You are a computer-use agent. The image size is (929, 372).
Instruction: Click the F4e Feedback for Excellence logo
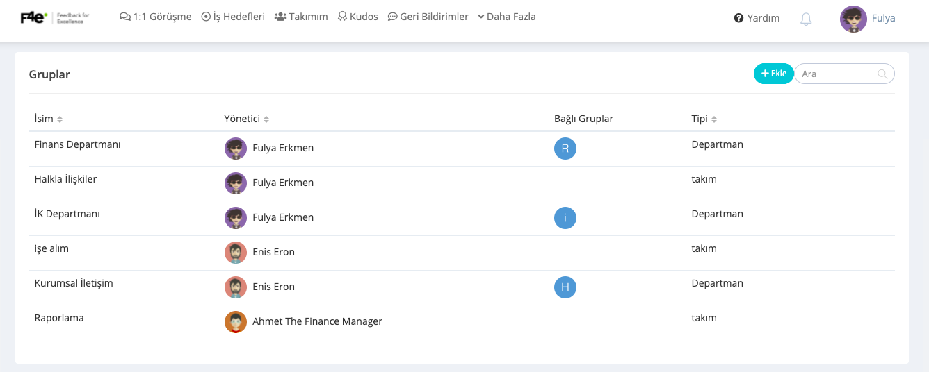point(56,18)
